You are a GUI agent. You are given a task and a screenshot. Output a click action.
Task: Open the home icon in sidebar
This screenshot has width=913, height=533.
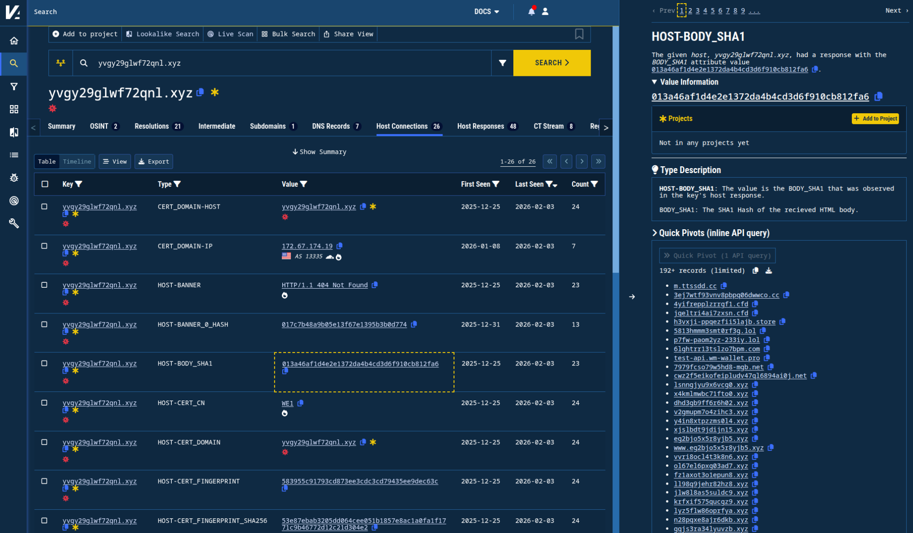(x=14, y=41)
